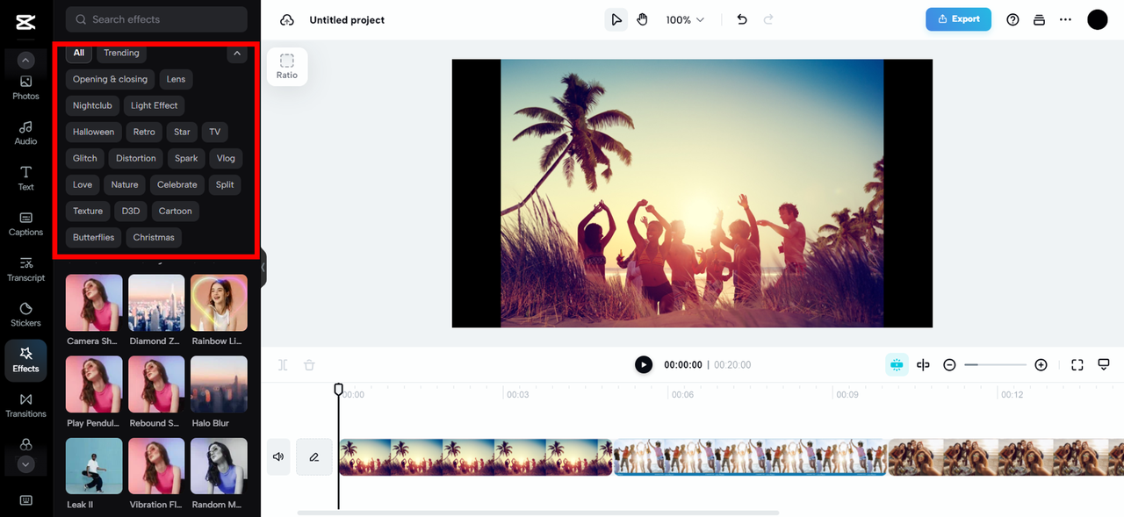1124x517 pixels.
Task: Toggle the timeline snapping button
Action: [x=896, y=365]
